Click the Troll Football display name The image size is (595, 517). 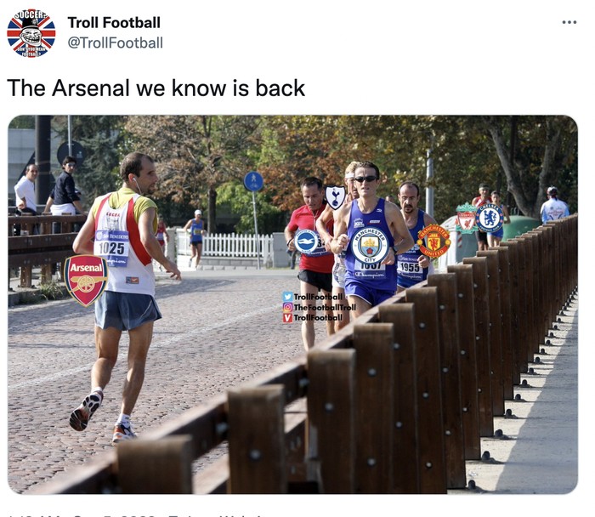coord(114,22)
